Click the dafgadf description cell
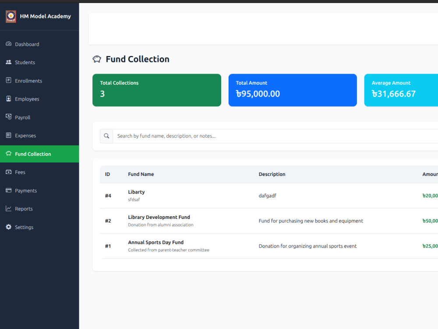This screenshot has width=438, height=329. pos(267,196)
